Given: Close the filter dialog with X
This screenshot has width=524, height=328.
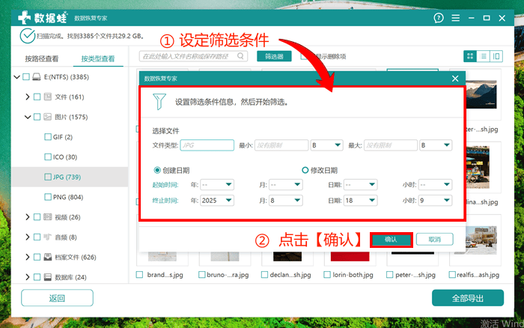Looking at the screenshot, I should click(x=455, y=78).
